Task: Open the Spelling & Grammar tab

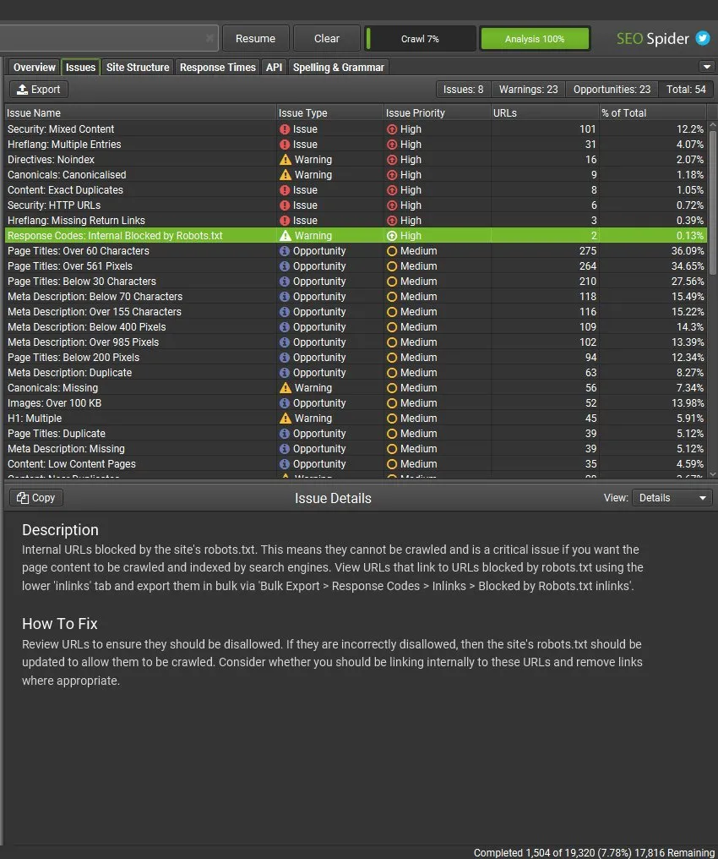Action: point(338,67)
